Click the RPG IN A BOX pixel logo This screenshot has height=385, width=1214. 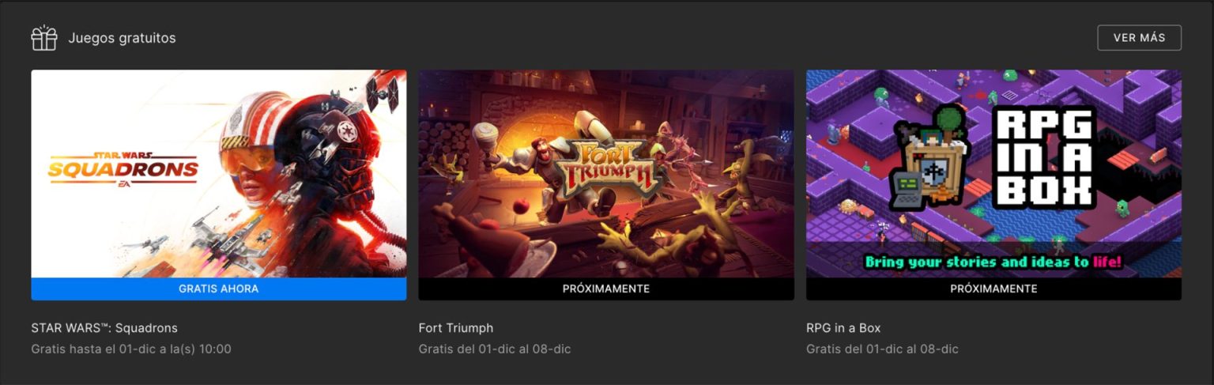point(1043,157)
